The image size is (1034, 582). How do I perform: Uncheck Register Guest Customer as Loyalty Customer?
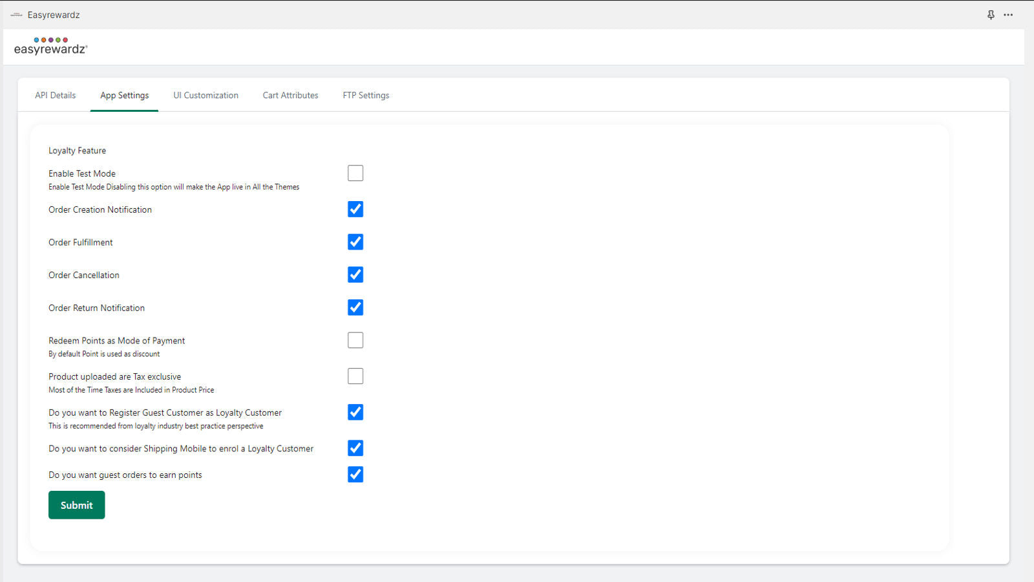355,413
